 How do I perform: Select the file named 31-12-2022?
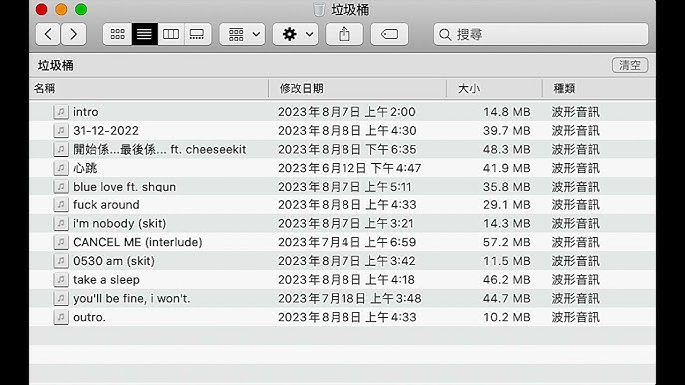pos(106,130)
